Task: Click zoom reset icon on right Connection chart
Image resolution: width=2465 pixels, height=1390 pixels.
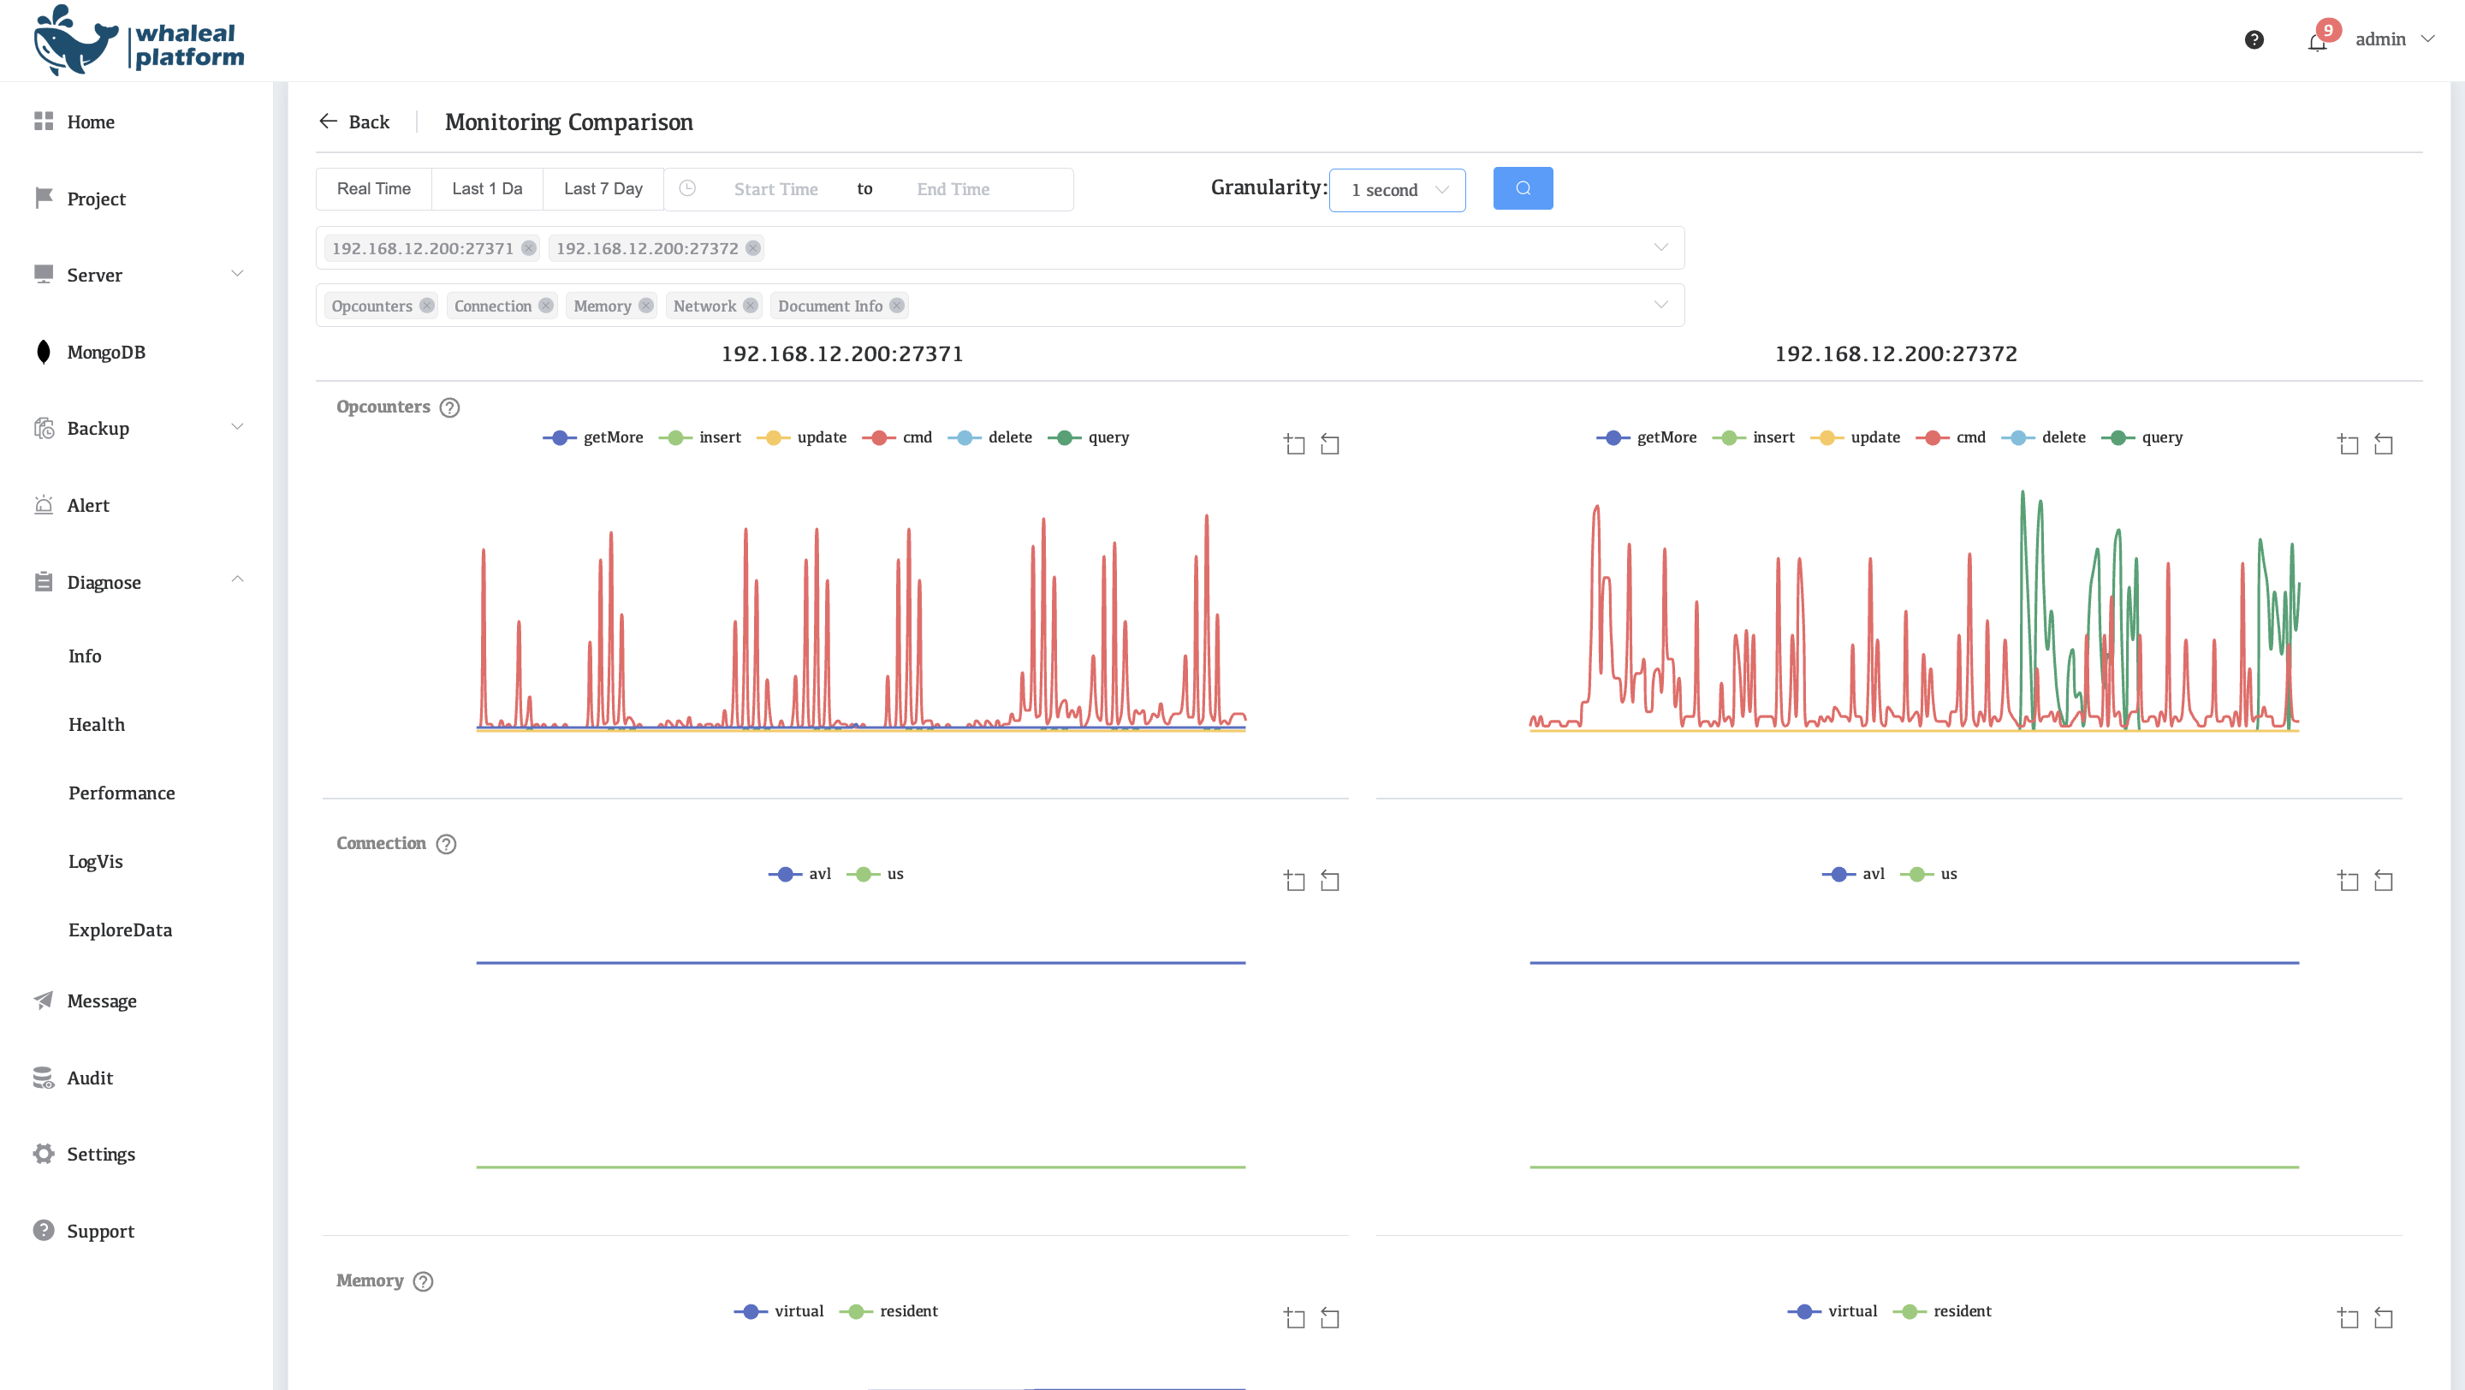Action: [x=2383, y=880]
